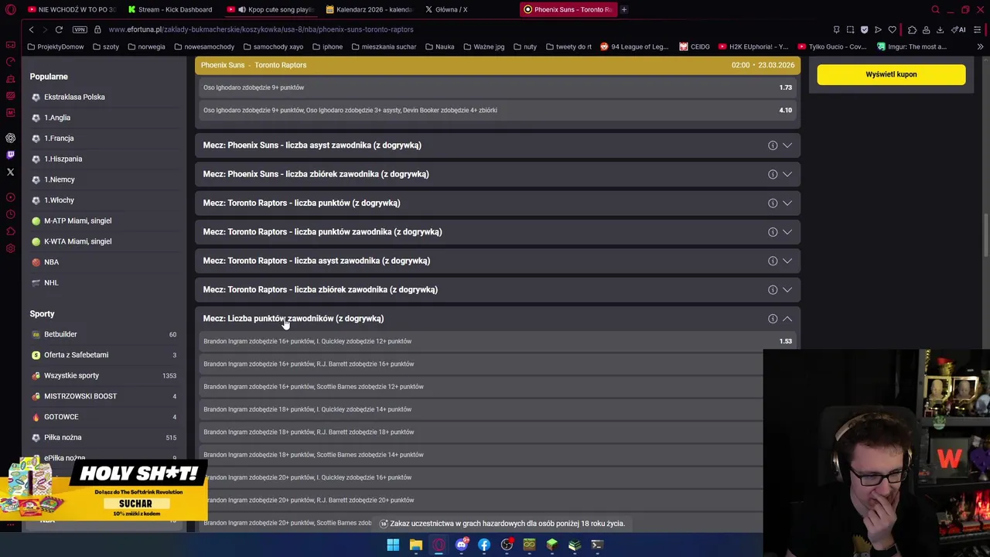The height and width of the screenshot is (557, 990).
Task: Click the VPN badge in address bar
Action: tap(80, 29)
